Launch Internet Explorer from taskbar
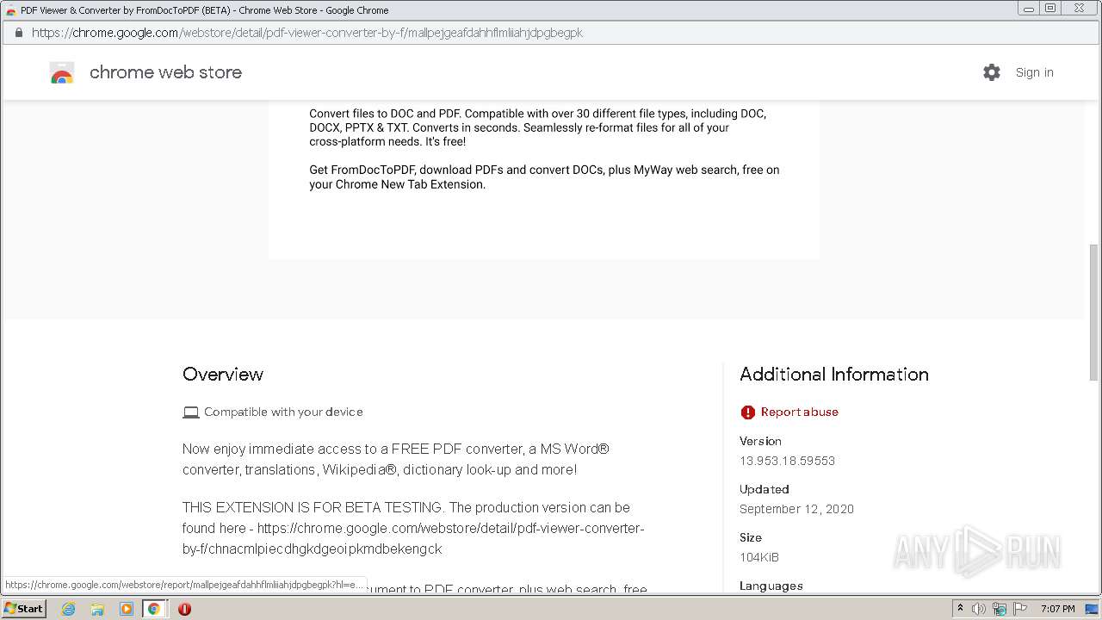This screenshot has width=1102, height=620. pos(68,609)
